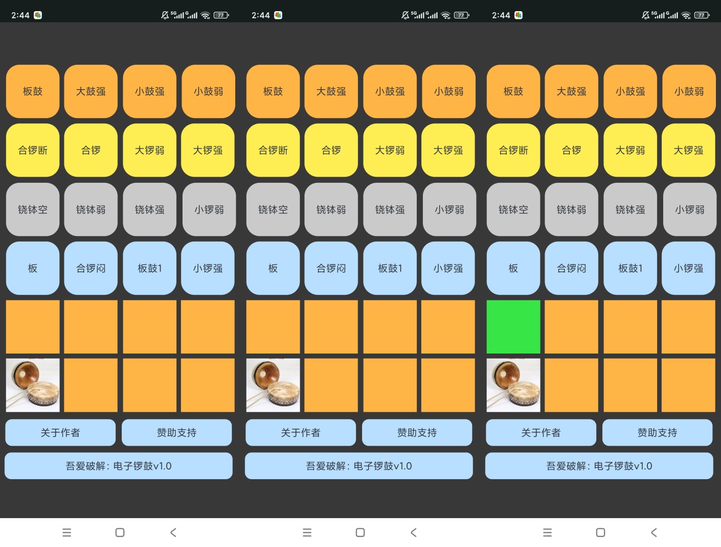Tap 板鼓1 pad in middle screenshot
The image size is (721, 547).
coord(390,268)
